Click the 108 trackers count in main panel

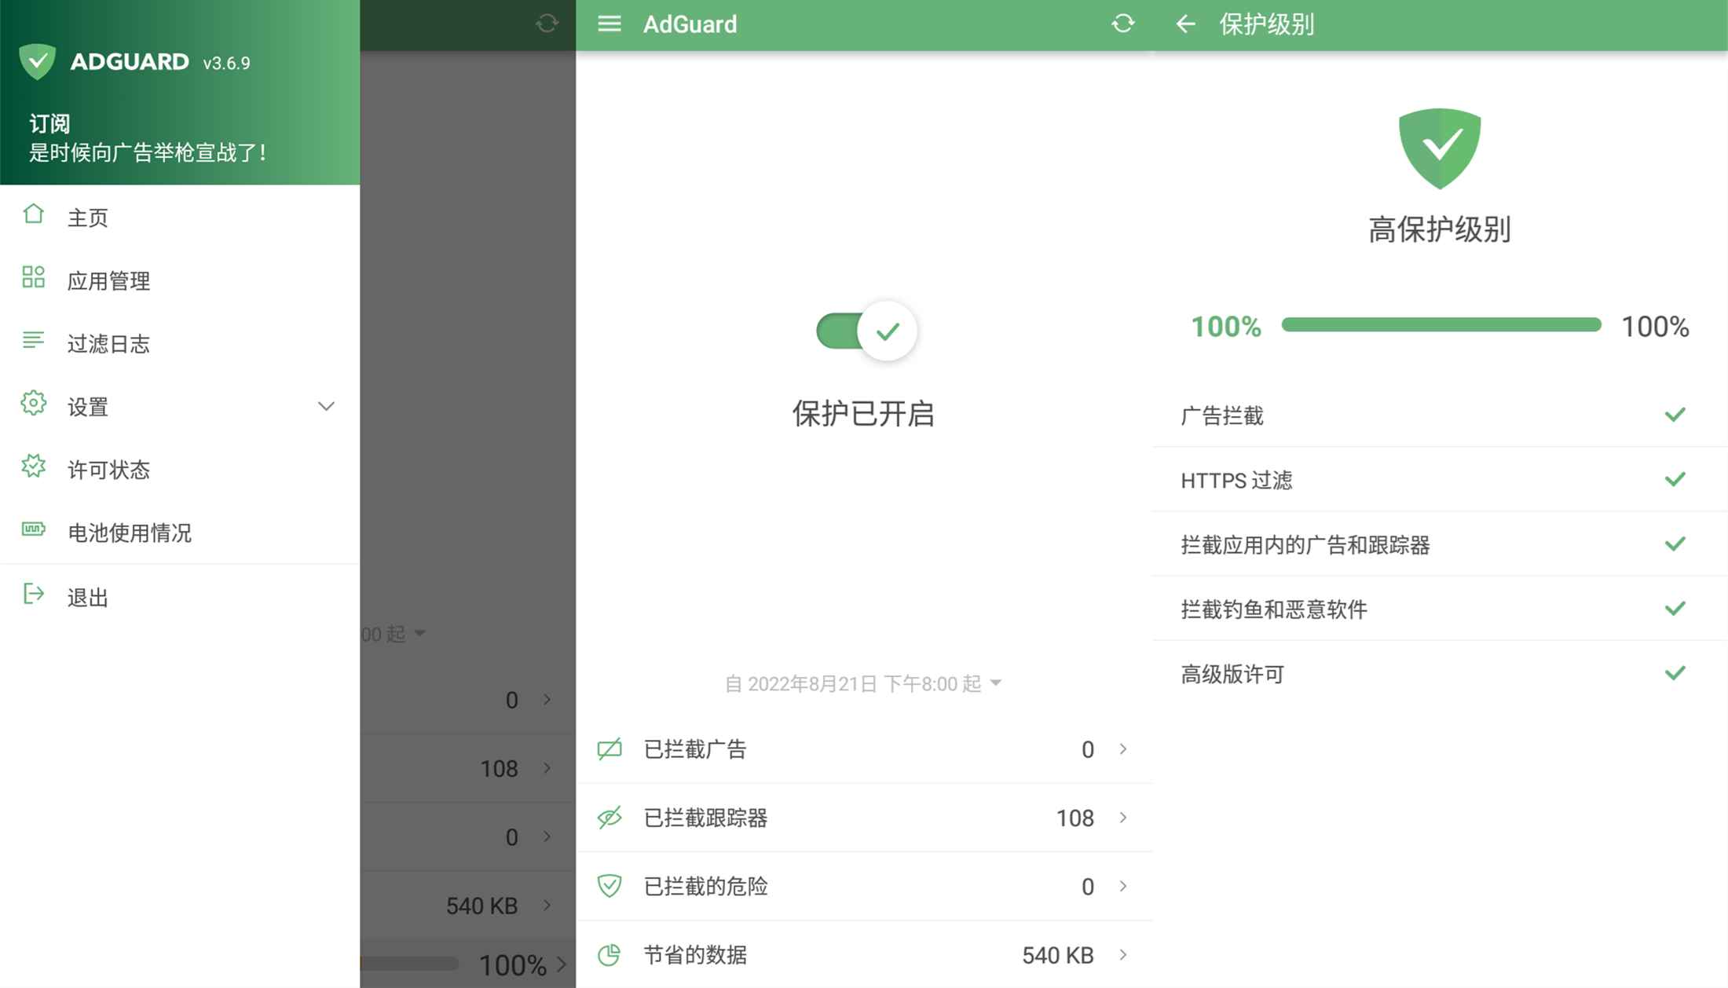click(x=1075, y=818)
